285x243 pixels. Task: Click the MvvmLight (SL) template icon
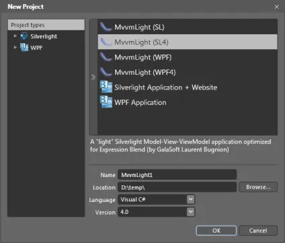point(106,27)
